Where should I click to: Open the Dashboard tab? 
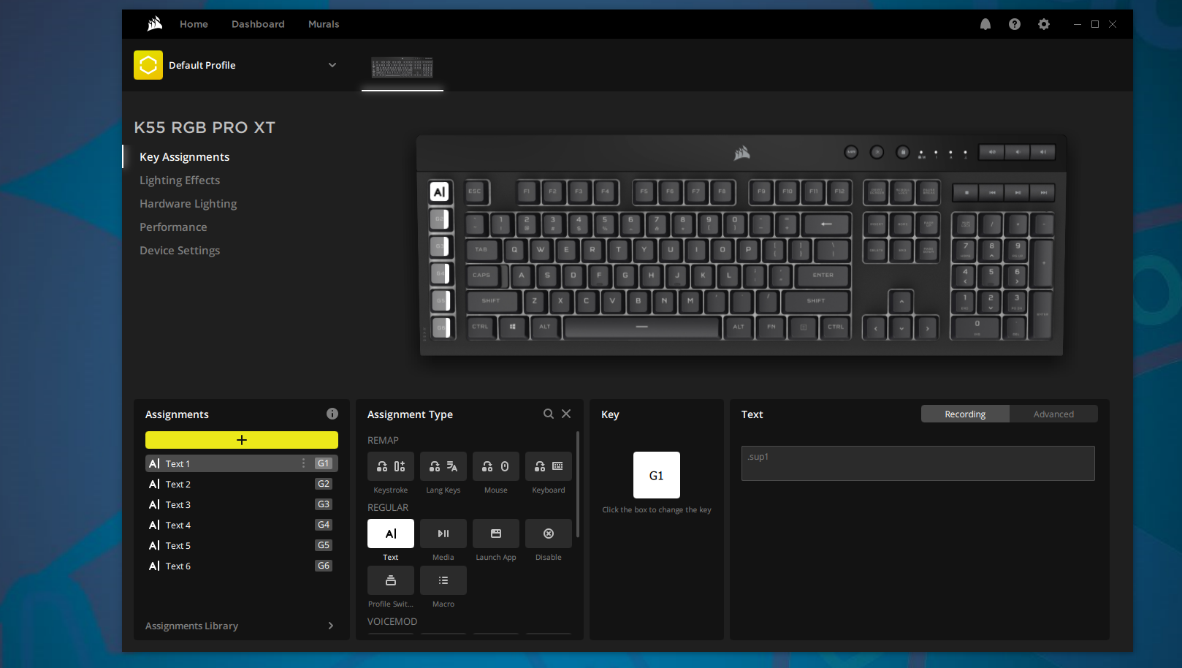[258, 24]
